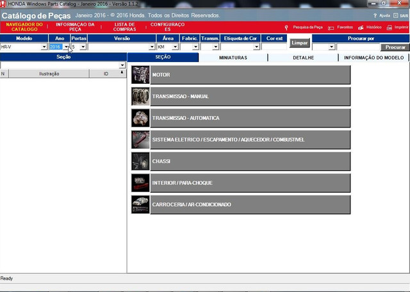Open the TRANSMISSAO - AUTOMATICA section bar
410x292 pixels.
pos(250,118)
